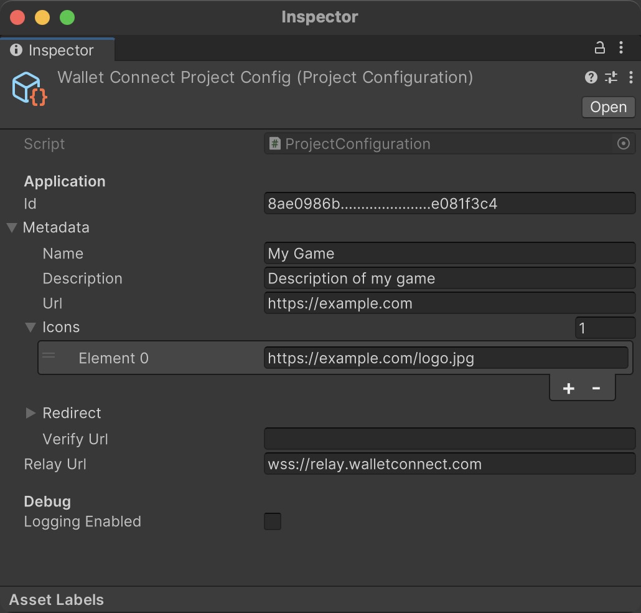
Task: Click the Wallet Connect config asset icon
Action: point(29,88)
